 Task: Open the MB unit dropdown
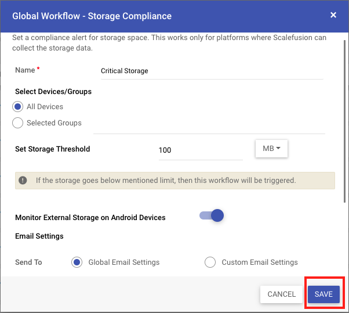pos(271,149)
